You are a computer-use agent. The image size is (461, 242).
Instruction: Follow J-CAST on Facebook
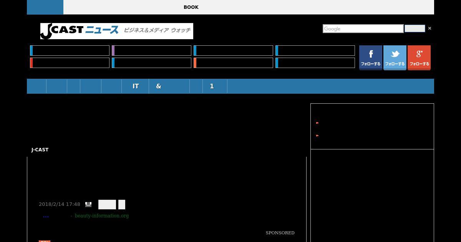[x=370, y=58]
